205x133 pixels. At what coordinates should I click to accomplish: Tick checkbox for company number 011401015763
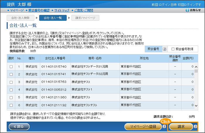[11, 82]
